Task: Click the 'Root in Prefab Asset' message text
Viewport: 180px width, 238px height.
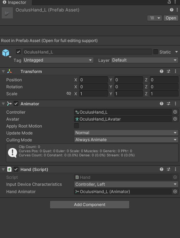Action: click(x=49, y=41)
